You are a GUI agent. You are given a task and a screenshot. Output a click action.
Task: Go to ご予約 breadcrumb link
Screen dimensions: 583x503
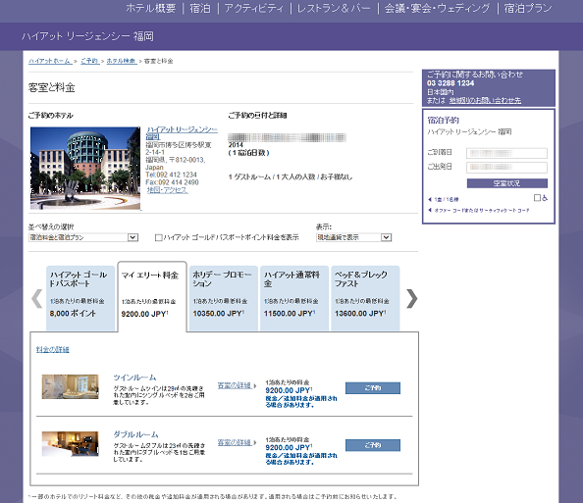click(89, 61)
